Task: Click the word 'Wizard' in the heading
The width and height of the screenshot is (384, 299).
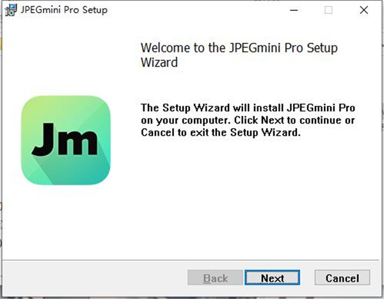Action: click(x=158, y=63)
